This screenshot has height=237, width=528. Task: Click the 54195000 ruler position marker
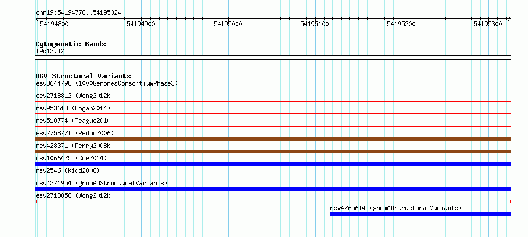(228, 24)
